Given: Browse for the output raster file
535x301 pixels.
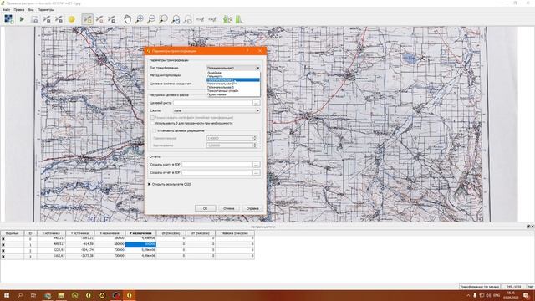Looking at the screenshot, I should (257, 103).
